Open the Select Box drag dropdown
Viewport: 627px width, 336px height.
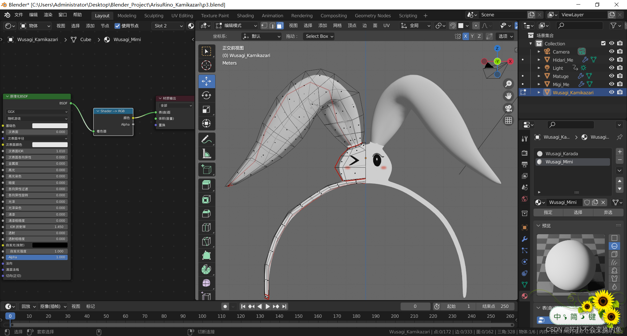click(319, 36)
